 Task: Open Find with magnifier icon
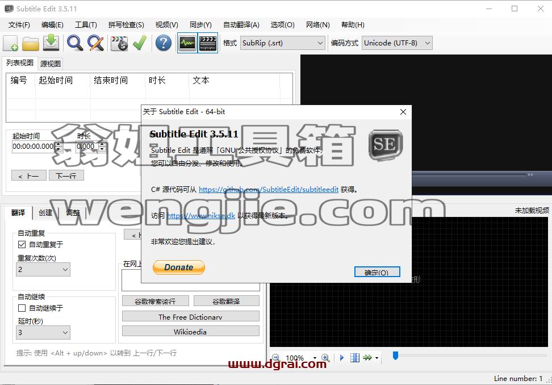(x=75, y=43)
